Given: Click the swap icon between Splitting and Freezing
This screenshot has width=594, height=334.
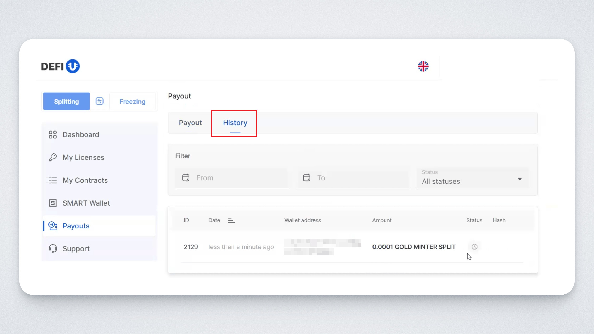Looking at the screenshot, I should [100, 101].
